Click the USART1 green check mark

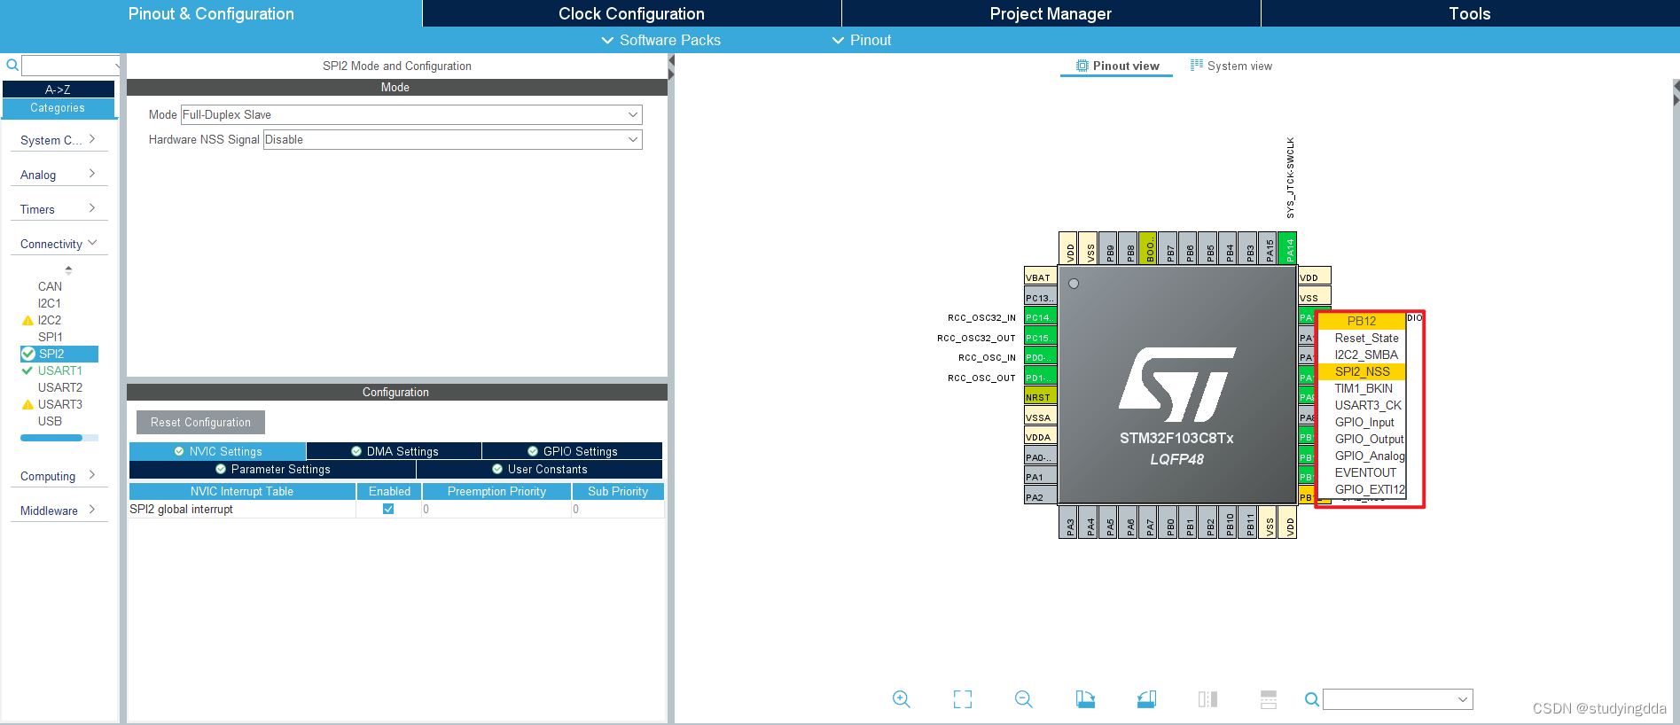pos(27,370)
